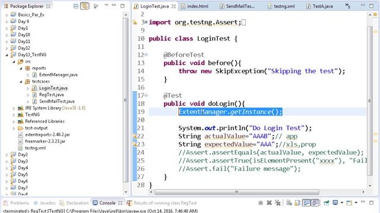380x213 pixels.
Task: Fold the @BeforeTest method at line 12
Action: [x=146, y=55]
